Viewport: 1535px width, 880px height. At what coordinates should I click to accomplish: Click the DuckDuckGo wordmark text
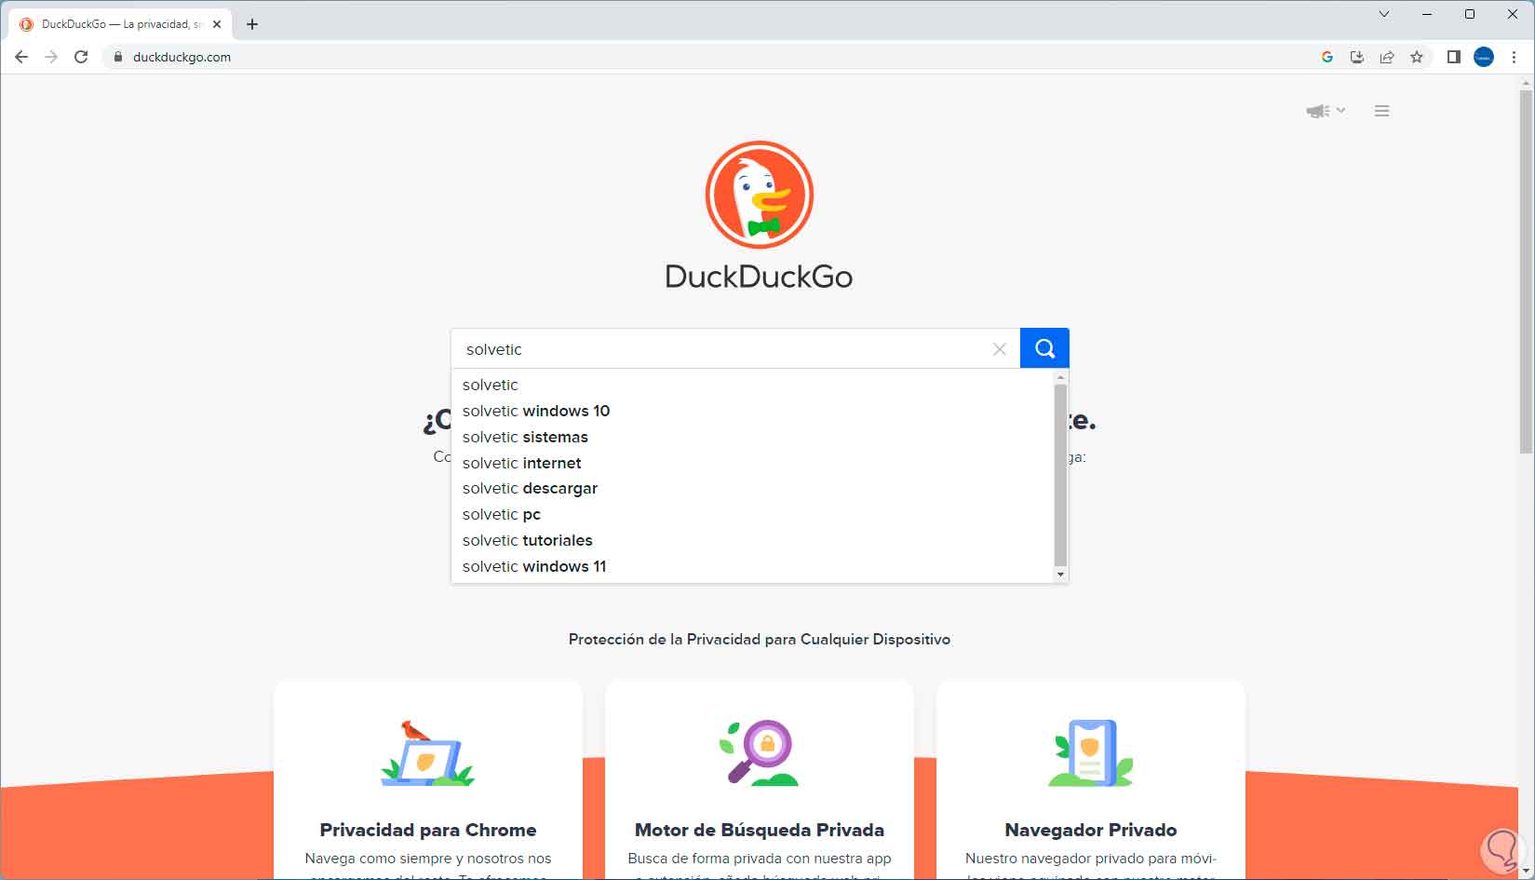pos(759,277)
